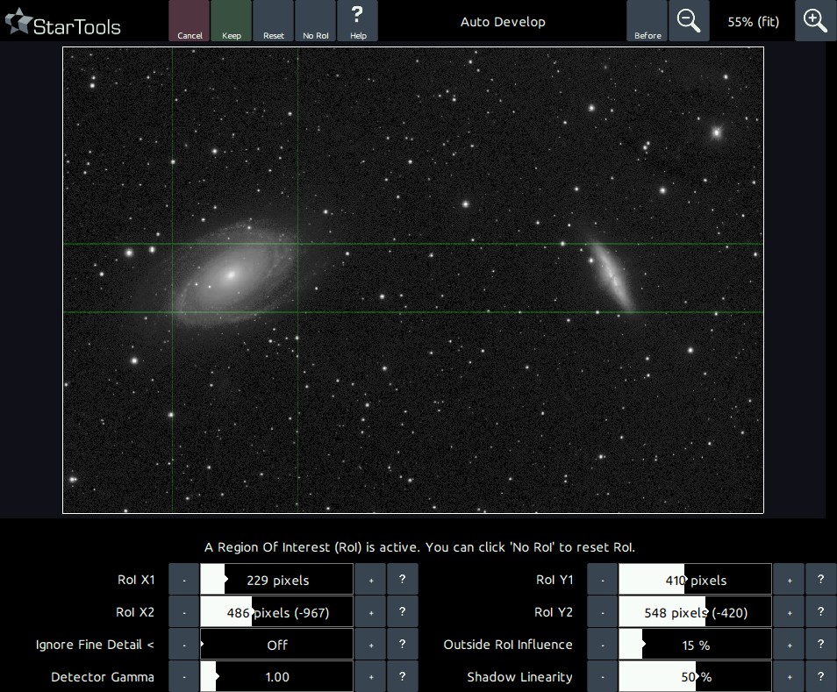Decrease RoI X1 with minus button

coord(183,580)
